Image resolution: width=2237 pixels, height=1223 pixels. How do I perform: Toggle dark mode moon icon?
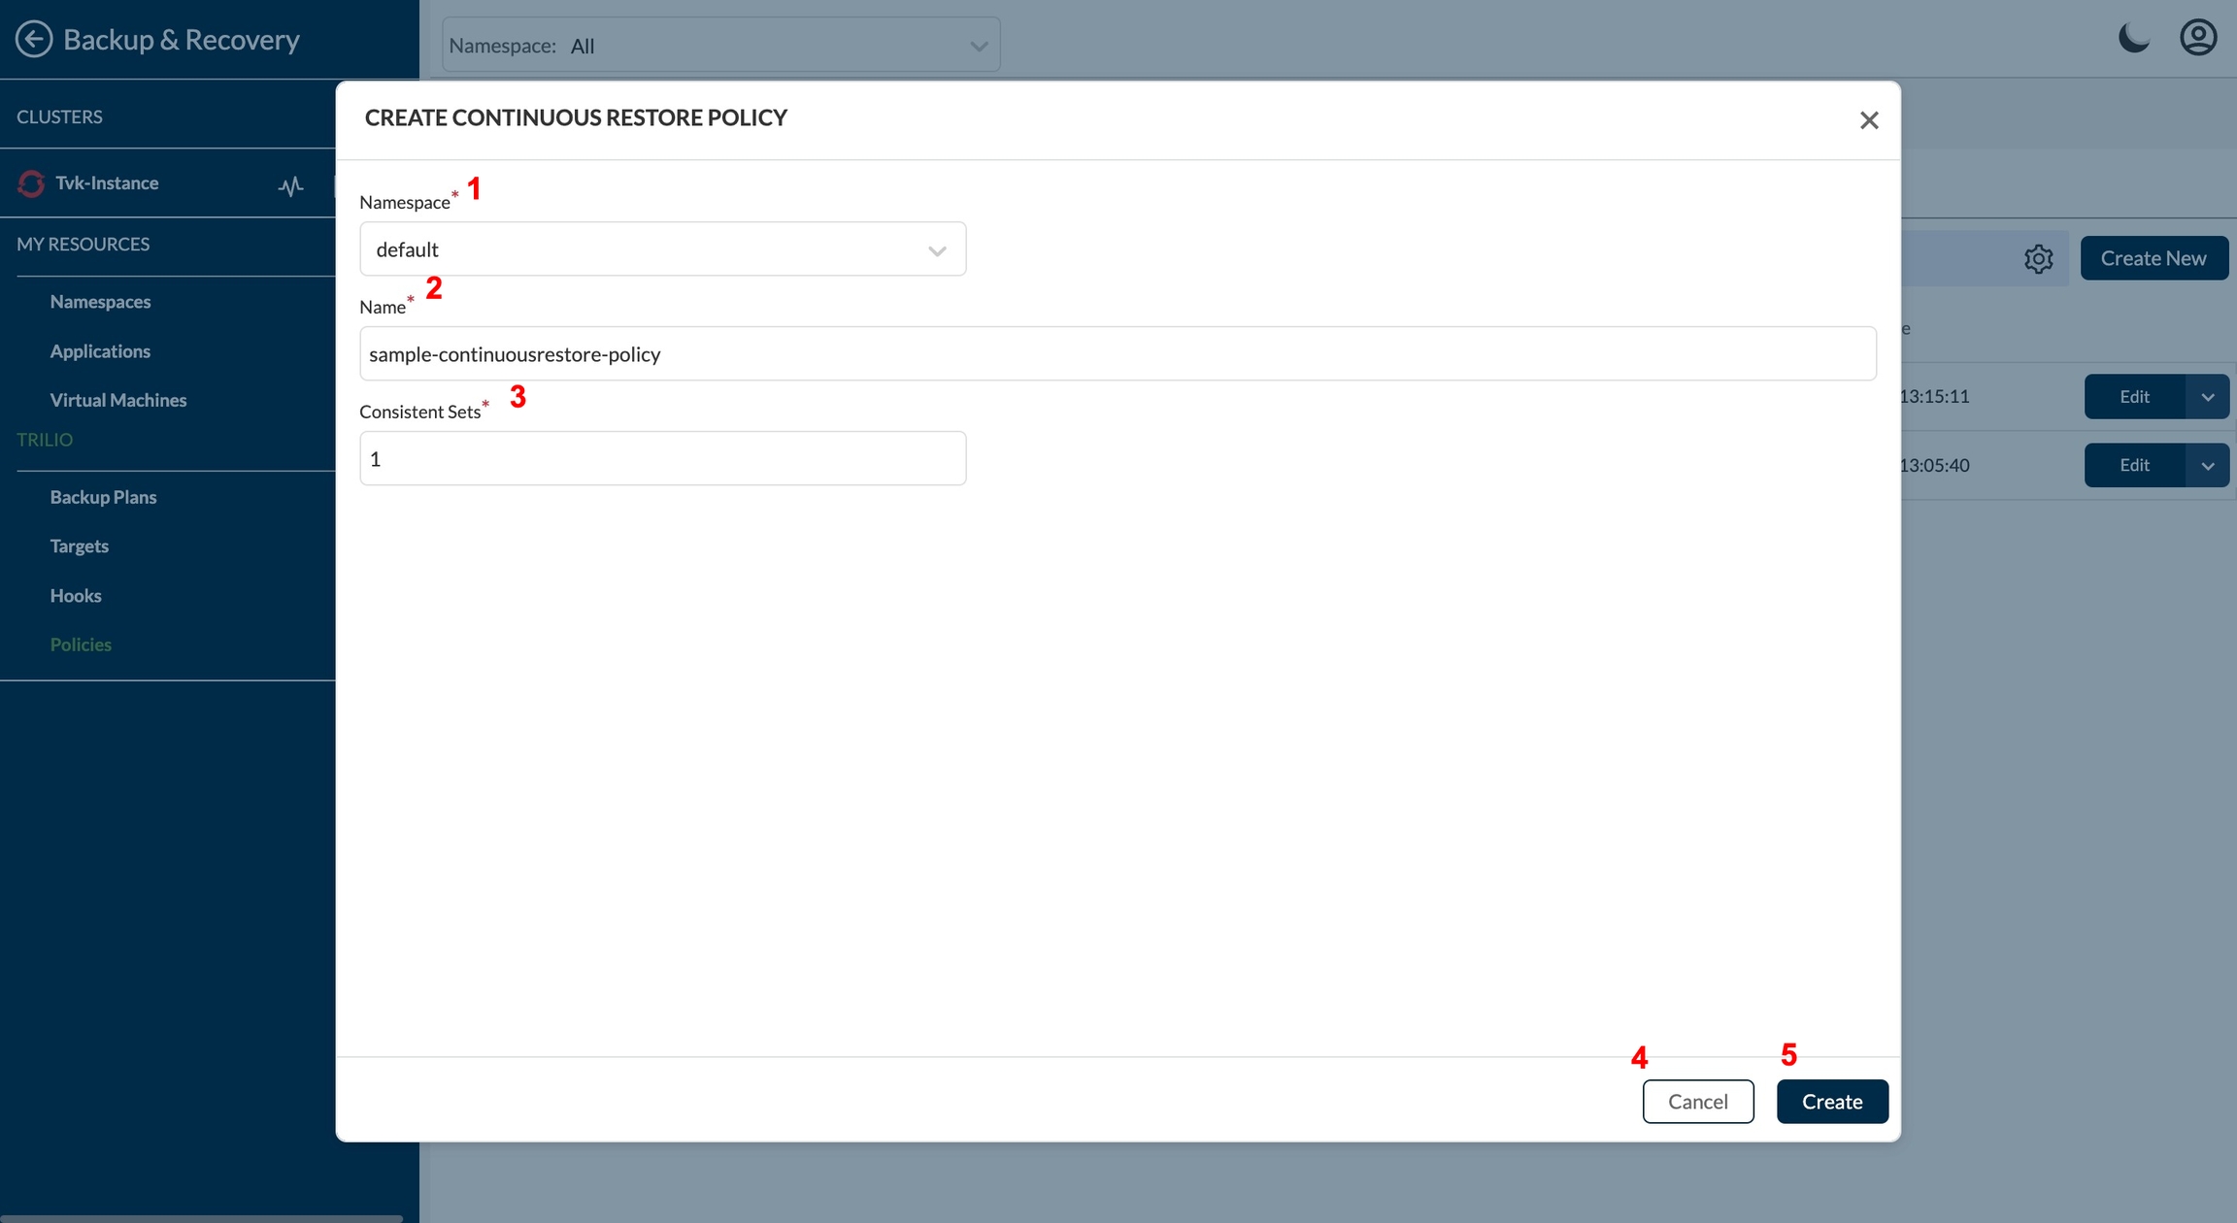pyautogui.click(x=2133, y=39)
